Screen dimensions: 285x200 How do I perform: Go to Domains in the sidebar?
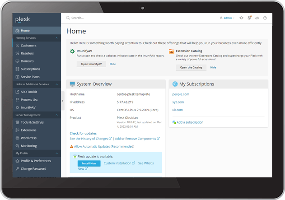coord(27,61)
